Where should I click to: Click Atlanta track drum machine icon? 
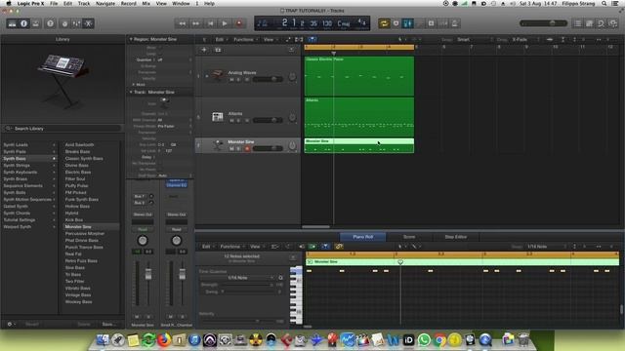click(218, 117)
